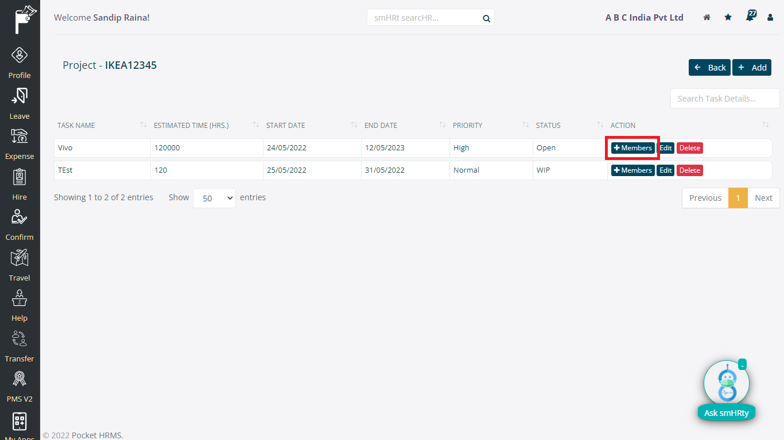Click the notification bell icon
784x440 pixels.
[x=750, y=17]
